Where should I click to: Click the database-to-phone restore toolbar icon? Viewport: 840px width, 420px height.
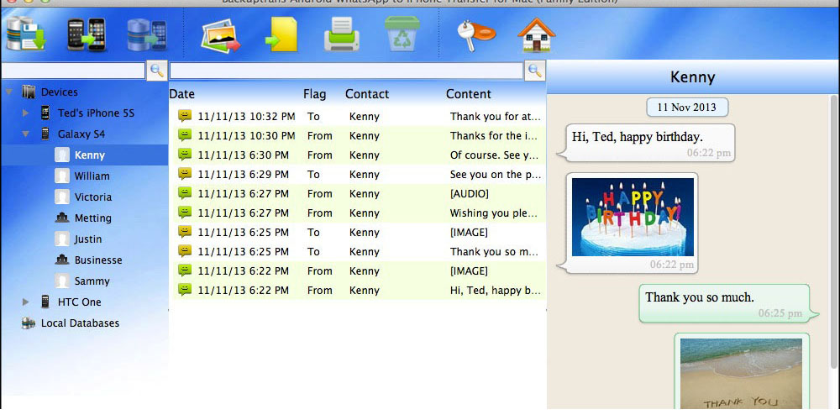[x=147, y=34]
